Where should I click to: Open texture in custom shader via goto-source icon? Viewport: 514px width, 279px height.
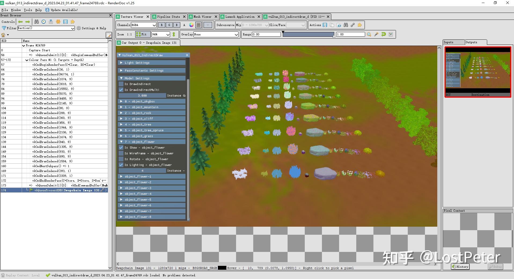339,25
